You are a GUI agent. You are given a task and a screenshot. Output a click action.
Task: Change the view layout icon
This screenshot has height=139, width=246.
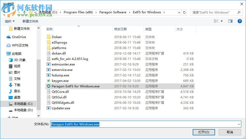216,21
